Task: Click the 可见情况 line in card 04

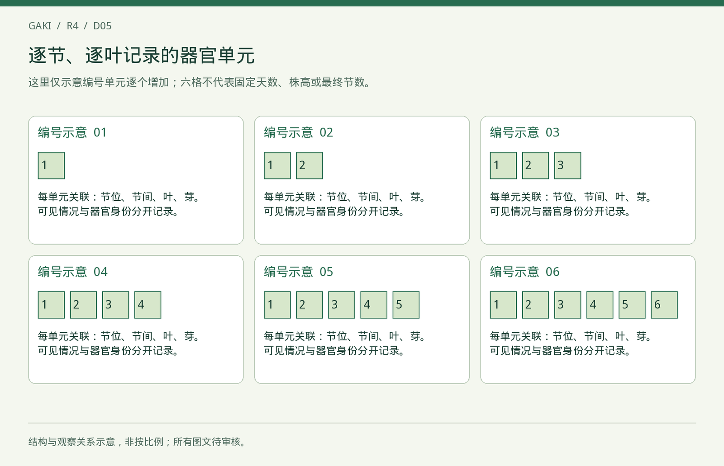Action: click(x=109, y=351)
